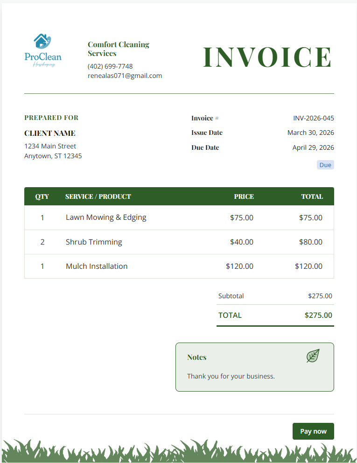Click the Invoice # label
The image size is (357, 463).
tap(205, 118)
